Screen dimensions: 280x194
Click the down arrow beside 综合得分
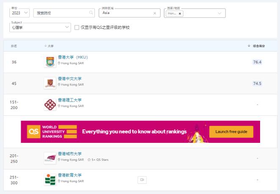click(x=249, y=46)
